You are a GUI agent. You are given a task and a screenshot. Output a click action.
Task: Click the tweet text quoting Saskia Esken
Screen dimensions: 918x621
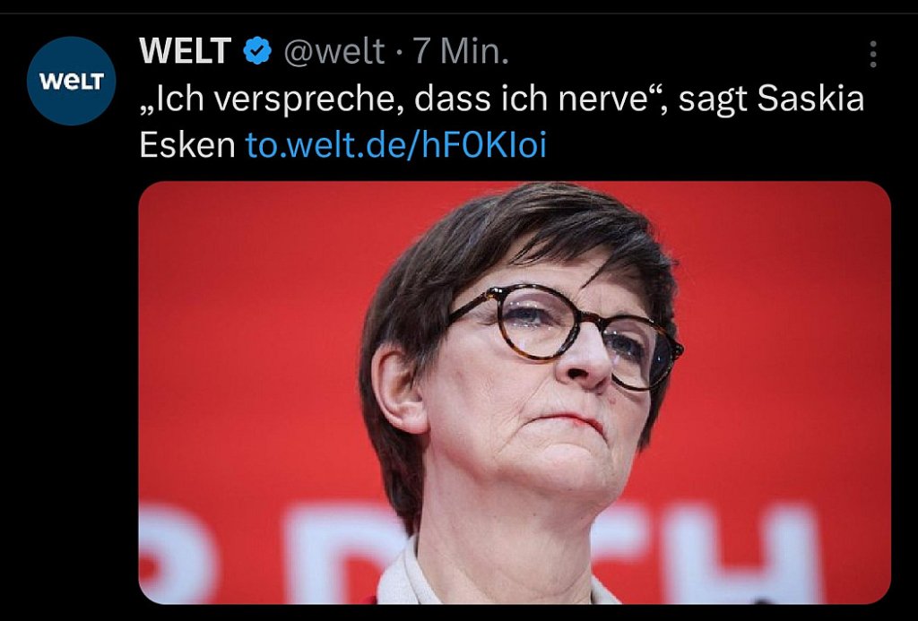(x=502, y=122)
